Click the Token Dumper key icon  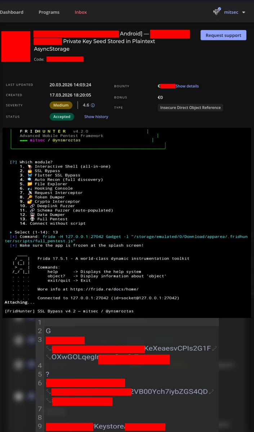30,197
